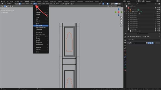Click the properties editor search field
Screen dimensions: 161x90
pos(143,33)
